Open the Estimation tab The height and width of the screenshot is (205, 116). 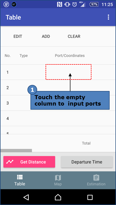click(96, 180)
